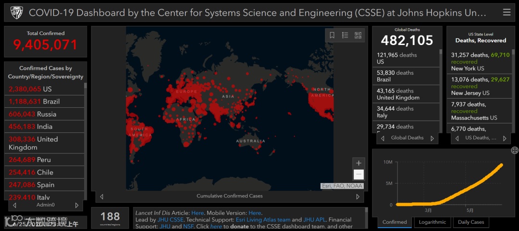Open the Esri Living Atlas team link

tap(263, 220)
